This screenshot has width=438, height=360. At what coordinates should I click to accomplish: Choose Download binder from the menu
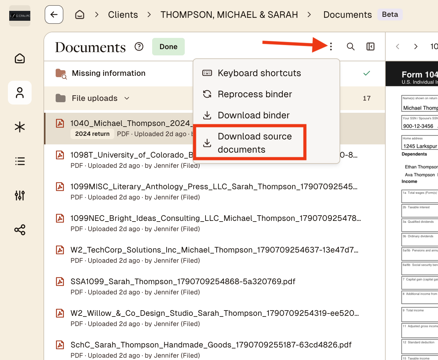[266, 115]
